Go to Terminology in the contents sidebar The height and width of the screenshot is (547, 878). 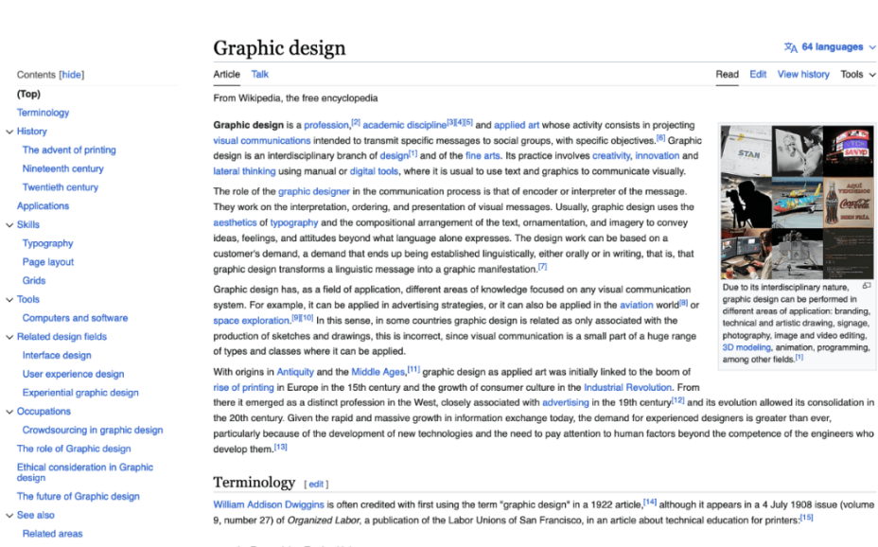click(x=43, y=113)
